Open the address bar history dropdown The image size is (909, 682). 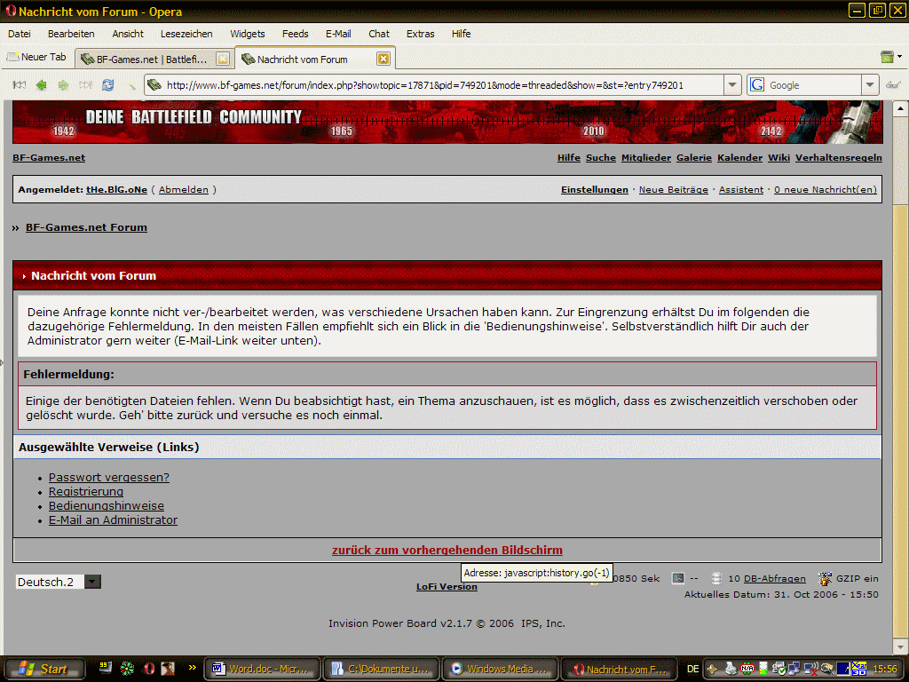732,85
